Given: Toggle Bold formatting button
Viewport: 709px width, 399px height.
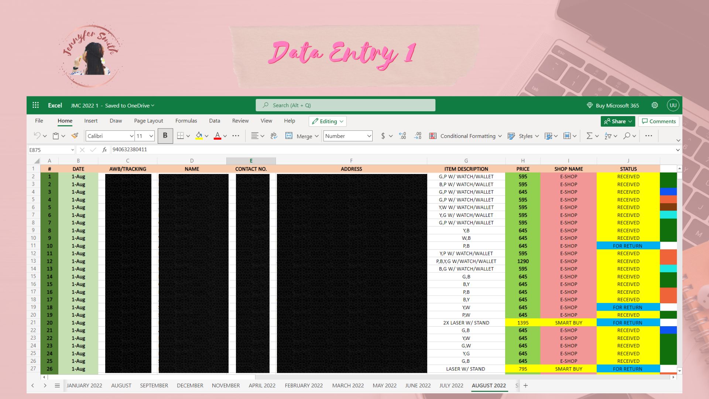Looking at the screenshot, I should tap(165, 136).
